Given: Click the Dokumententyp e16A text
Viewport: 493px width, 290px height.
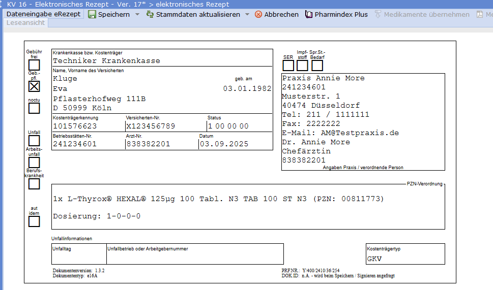Looking at the screenshot, I should coord(75,276).
